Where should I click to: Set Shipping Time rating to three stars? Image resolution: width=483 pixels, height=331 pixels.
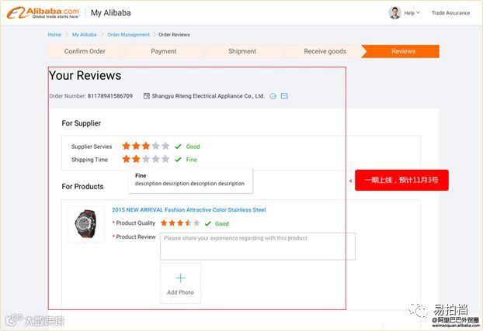pos(146,159)
